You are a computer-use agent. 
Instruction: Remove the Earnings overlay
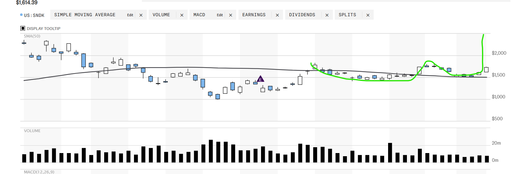[x=277, y=15]
